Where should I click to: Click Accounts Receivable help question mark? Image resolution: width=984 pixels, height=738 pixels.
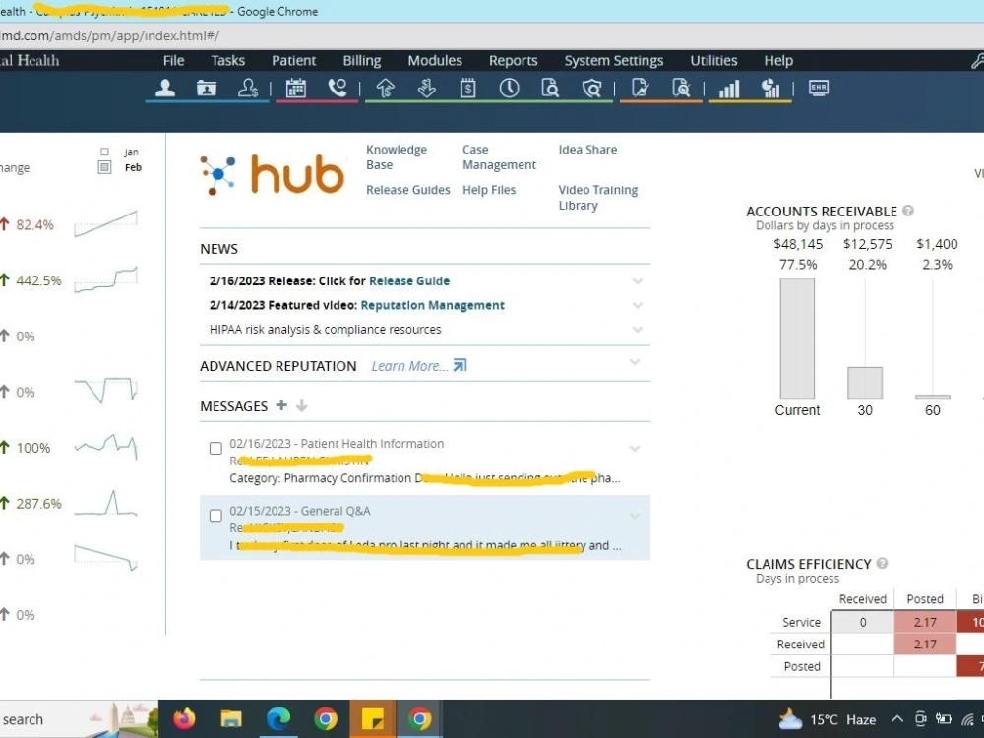(x=908, y=211)
